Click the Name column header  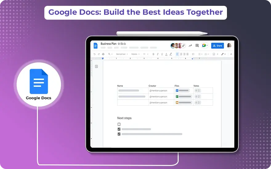point(120,86)
